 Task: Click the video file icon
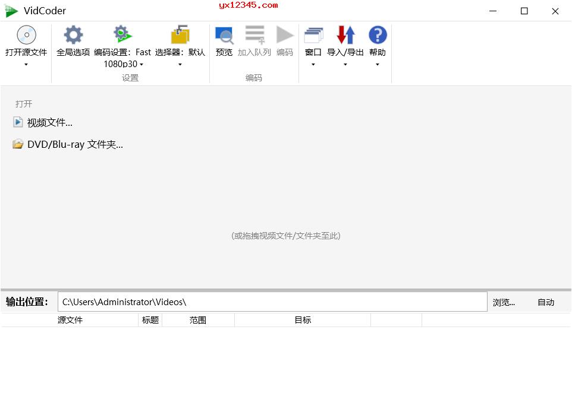point(17,122)
